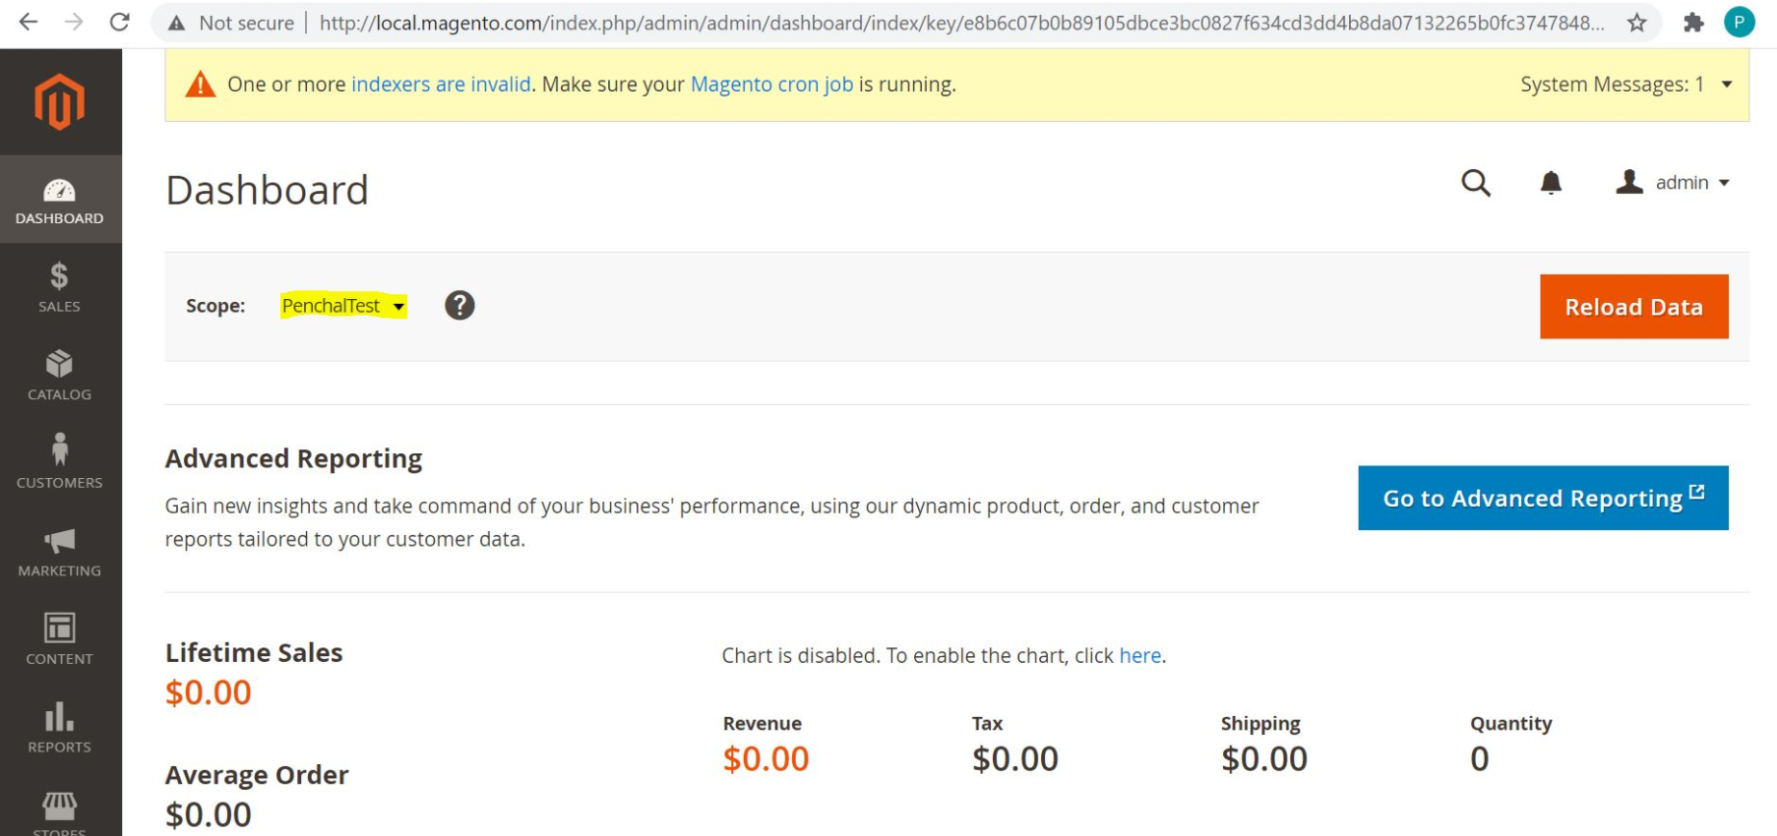Click the Lifetime Sales $0.00 amount

point(209,693)
